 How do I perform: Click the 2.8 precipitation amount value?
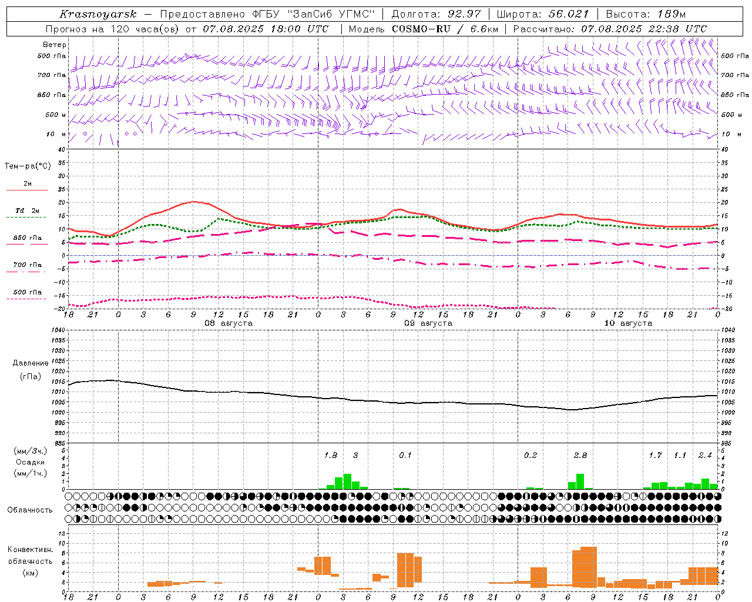[580, 456]
